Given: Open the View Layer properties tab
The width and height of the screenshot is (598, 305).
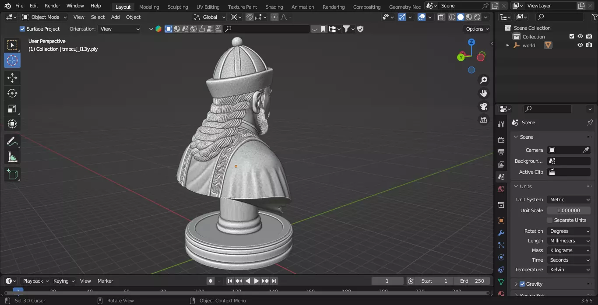Looking at the screenshot, I should (501, 164).
